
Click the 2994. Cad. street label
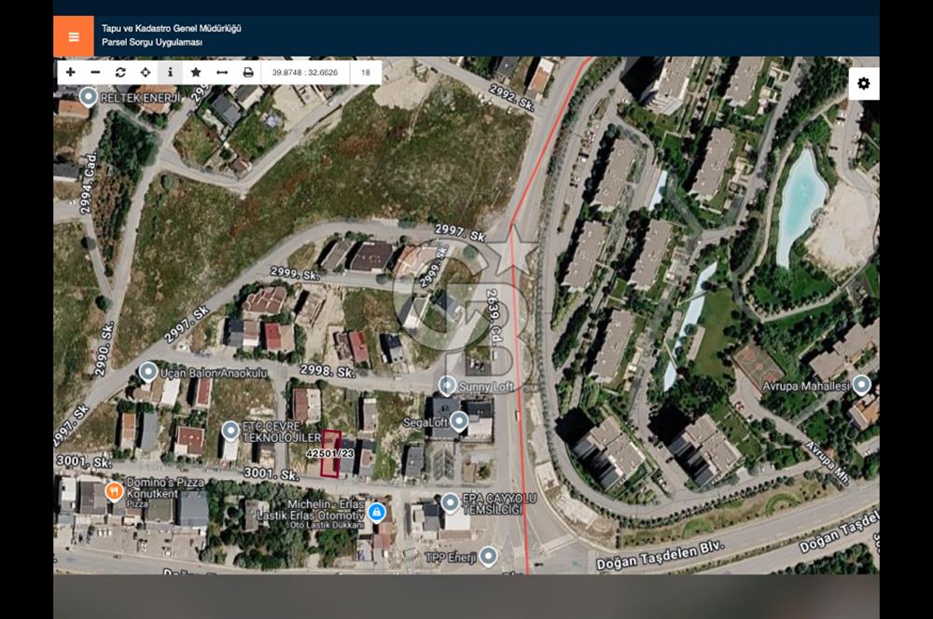point(88,183)
